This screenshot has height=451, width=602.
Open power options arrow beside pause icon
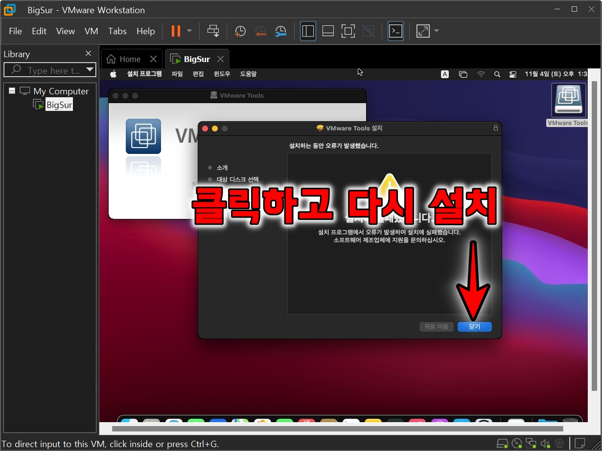[189, 31]
